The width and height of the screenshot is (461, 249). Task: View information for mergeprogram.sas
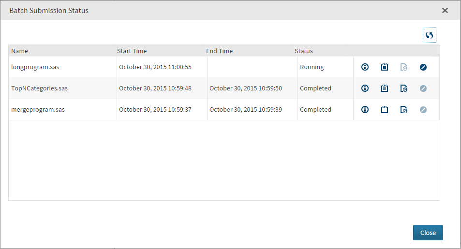click(x=365, y=110)
